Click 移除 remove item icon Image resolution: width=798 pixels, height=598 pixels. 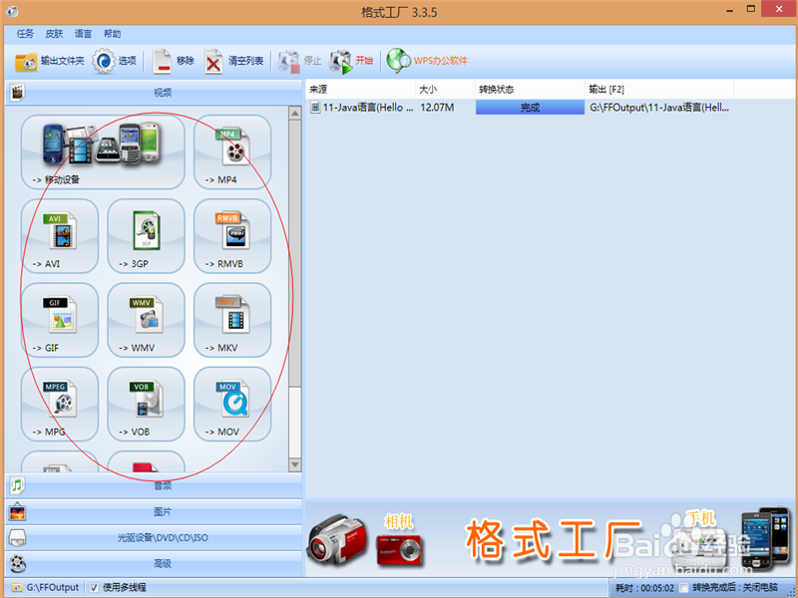pos(162,62)
